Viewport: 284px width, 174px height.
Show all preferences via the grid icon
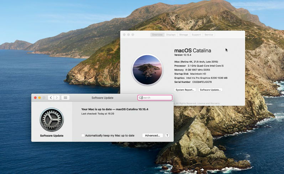tap(65, 97)
